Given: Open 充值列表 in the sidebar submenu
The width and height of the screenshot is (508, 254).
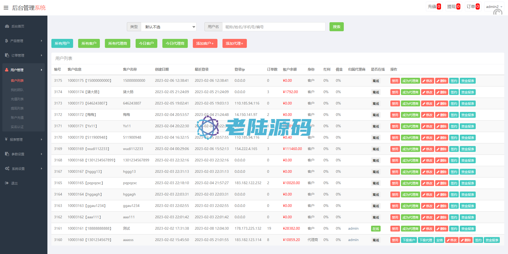Looking at the screenshot, I should 17,99.
